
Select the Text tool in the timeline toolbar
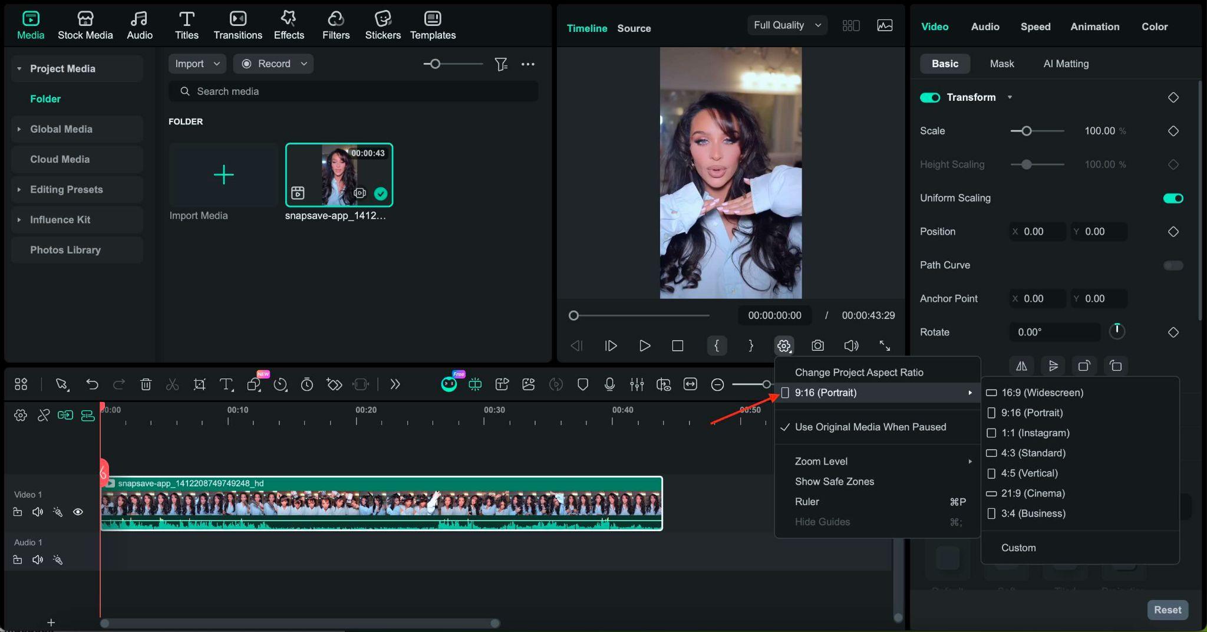[226, 384]
